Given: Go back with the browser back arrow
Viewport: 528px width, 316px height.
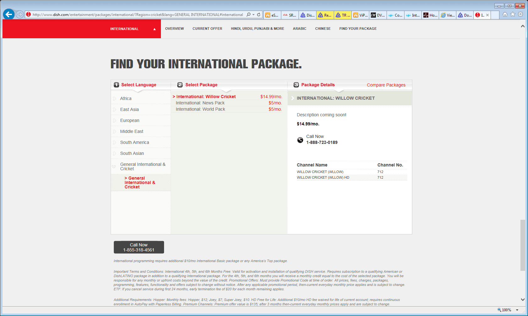Looking at the screenshot, I should click(x=9, y=14).
